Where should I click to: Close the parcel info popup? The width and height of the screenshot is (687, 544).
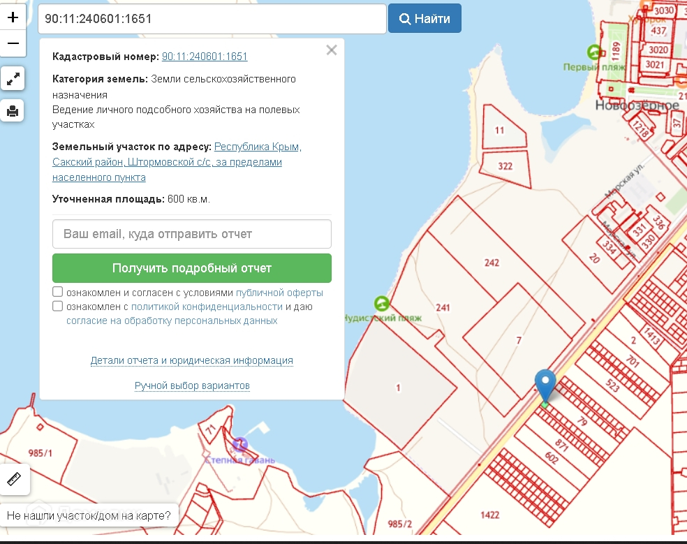[332, 50]
